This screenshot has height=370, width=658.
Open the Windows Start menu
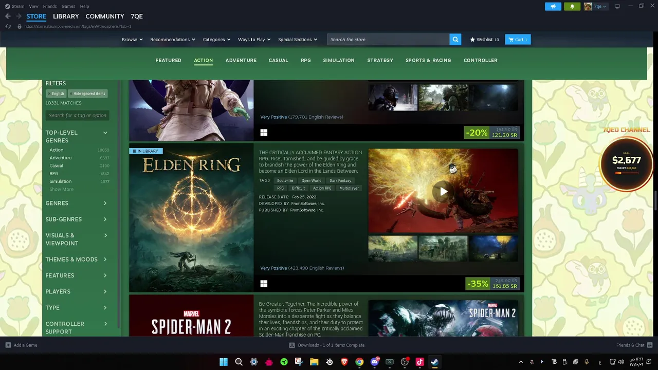tap(224, 362)
